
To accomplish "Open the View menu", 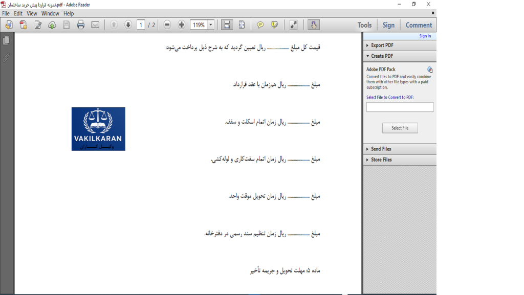I will [32, 14].
